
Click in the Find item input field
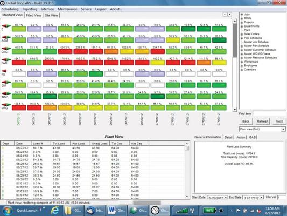(269, 114)
